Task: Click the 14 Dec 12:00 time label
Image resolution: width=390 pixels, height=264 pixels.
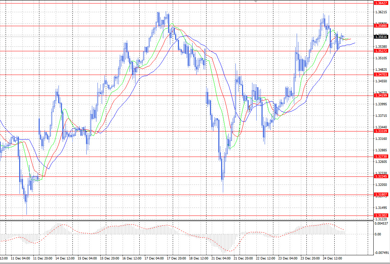Action: click(x=65, y=258)
